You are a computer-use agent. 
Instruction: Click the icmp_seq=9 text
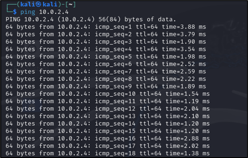tap(113, 87)
